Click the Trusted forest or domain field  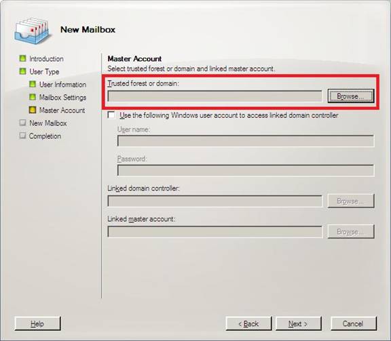pyautogui.click(x=215, y=96)
